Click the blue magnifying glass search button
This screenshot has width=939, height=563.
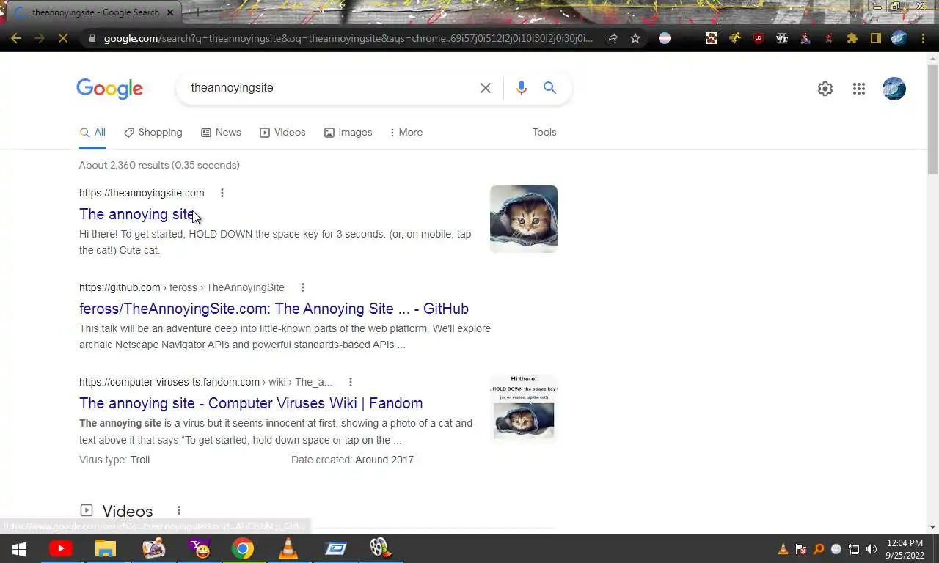pos(549,88)
